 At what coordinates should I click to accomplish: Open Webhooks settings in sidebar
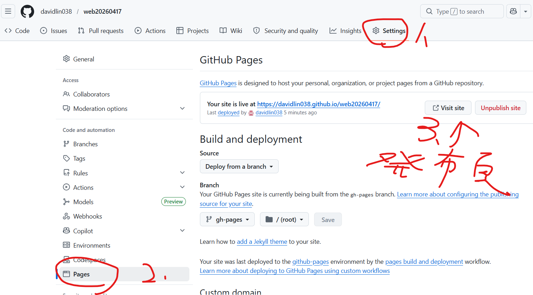coord(87,216)
